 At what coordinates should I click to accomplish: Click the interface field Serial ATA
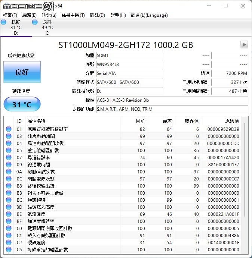(129, 73)
